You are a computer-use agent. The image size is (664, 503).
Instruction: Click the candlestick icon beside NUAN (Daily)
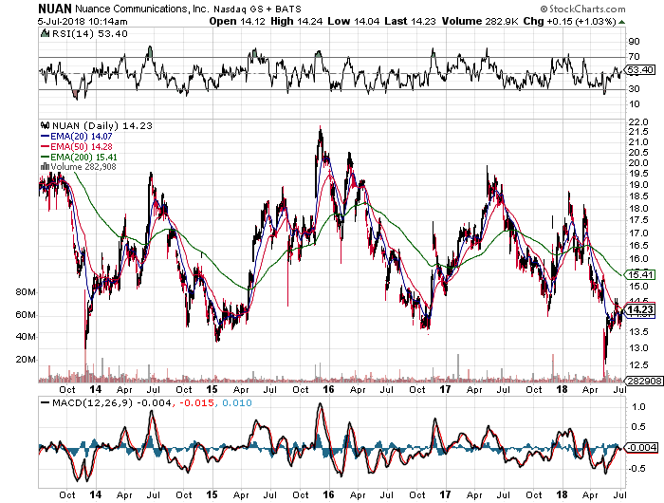point(45,126)
